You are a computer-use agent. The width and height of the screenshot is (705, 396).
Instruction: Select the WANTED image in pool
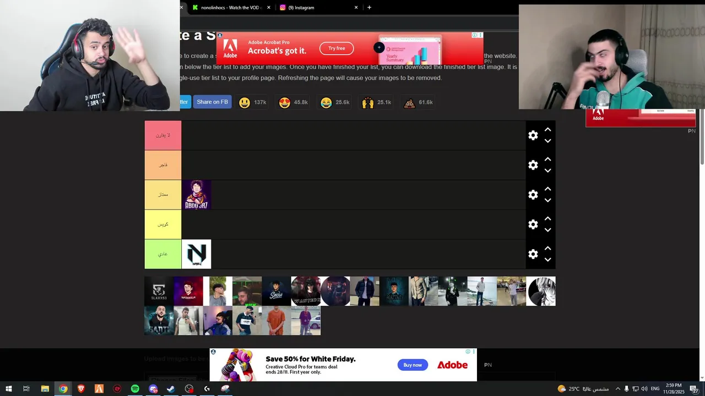click(x=306, y=291)
